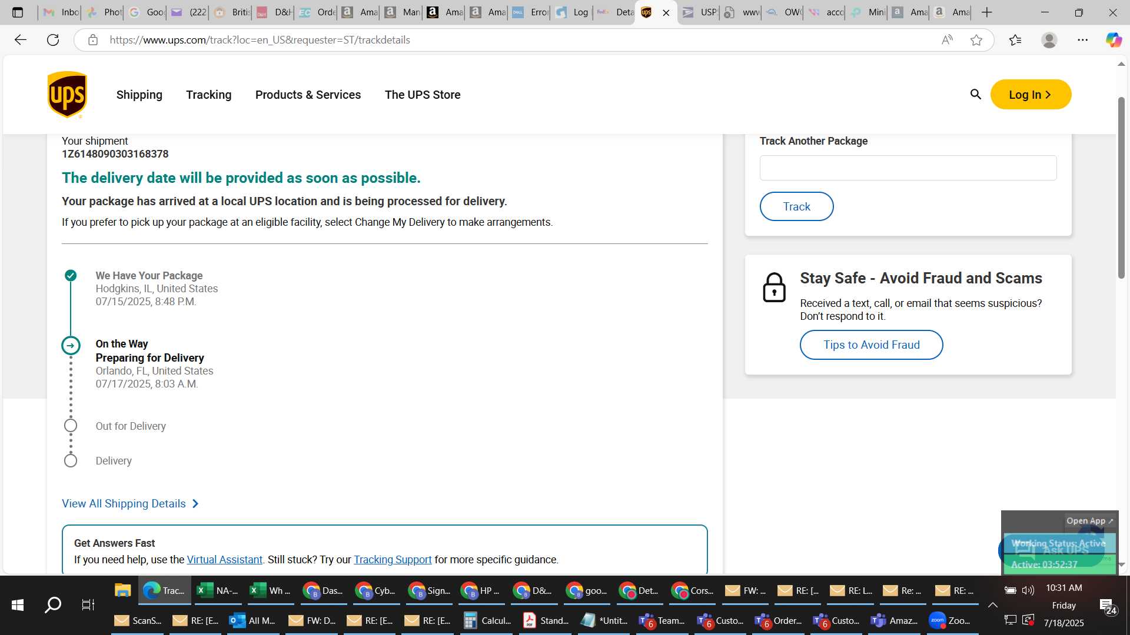Open Edge settings and more menu
The image size is (1130, 635).
click(x=1083, y=40)
